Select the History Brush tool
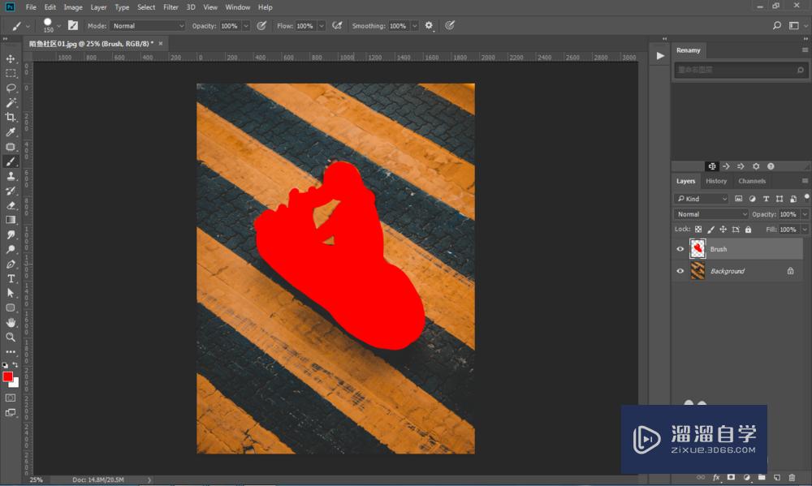 coord(11,191)
